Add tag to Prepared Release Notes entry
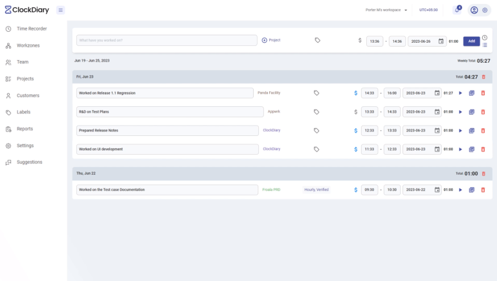 pyautogui.click(x=316, y=131)
